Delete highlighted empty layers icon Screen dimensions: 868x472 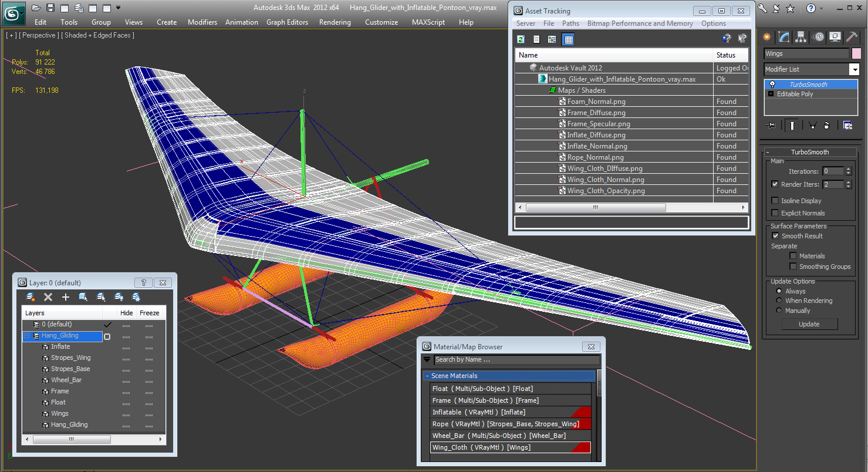[x=48, y=297]
